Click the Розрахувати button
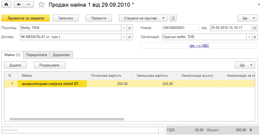The height and width of the screenshot is (136, 261). point(50,65)
